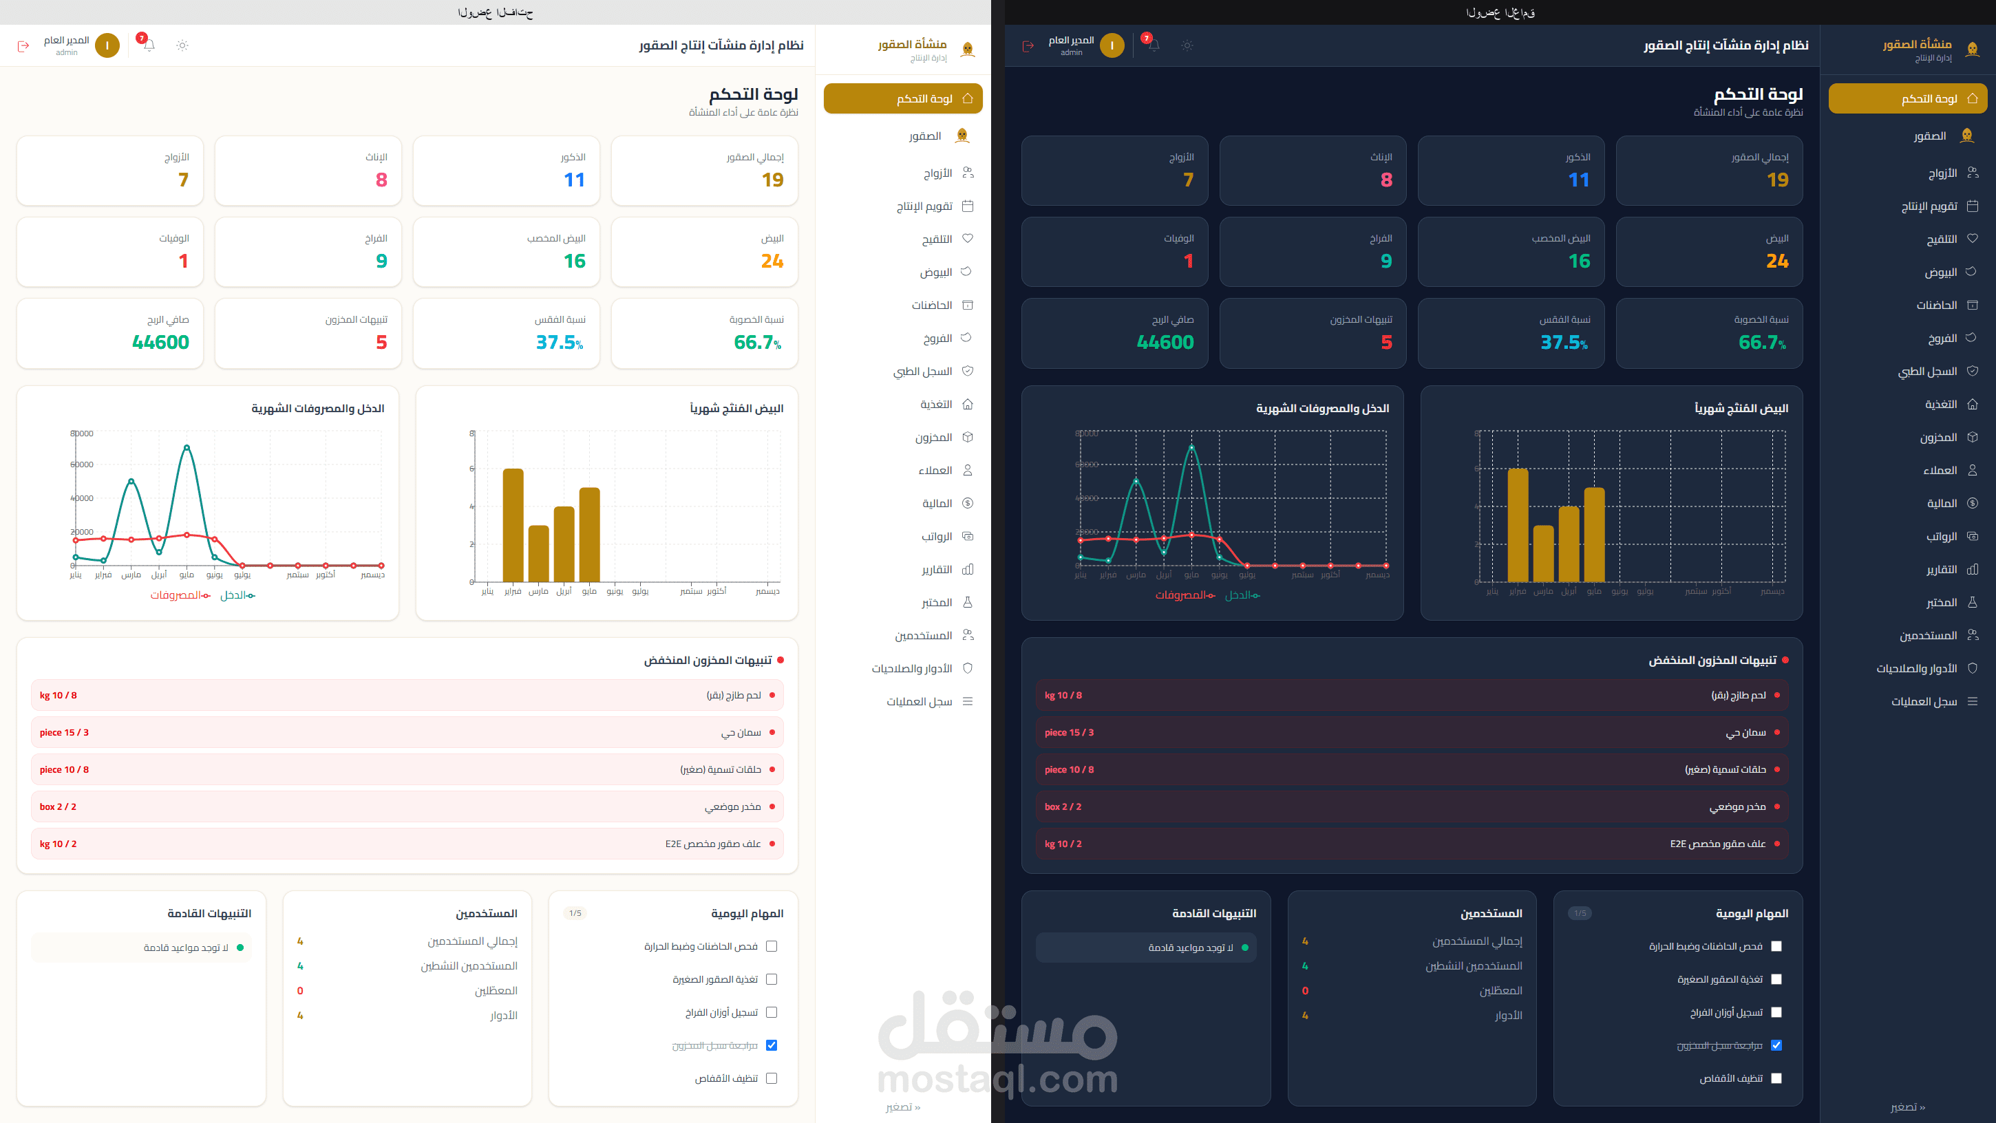Click the البيض المخصب card in dark panel
1996x1123 pixels.
click(1511, 252)
